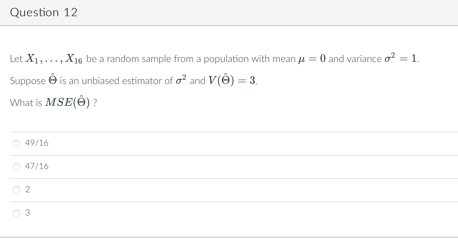The width and height of the screenshot is (458, 239).
Task: Click the 'What is' text
Action: 26,103
